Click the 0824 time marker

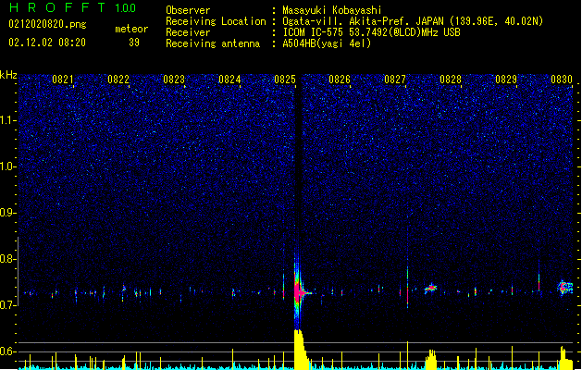coord(229,80)
